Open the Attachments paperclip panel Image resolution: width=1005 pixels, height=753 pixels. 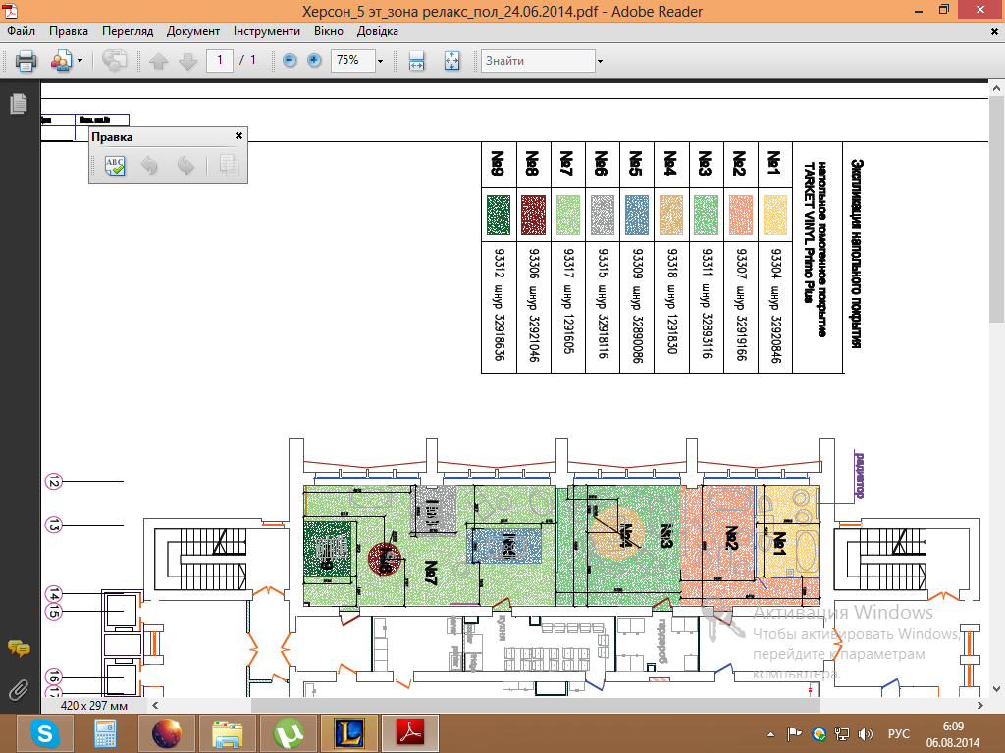(18, 689)
